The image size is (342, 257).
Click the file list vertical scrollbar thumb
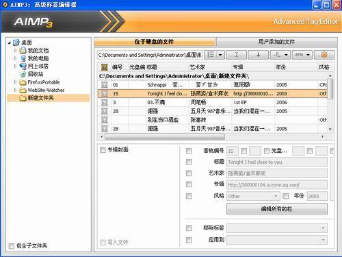tap(330, 88)
